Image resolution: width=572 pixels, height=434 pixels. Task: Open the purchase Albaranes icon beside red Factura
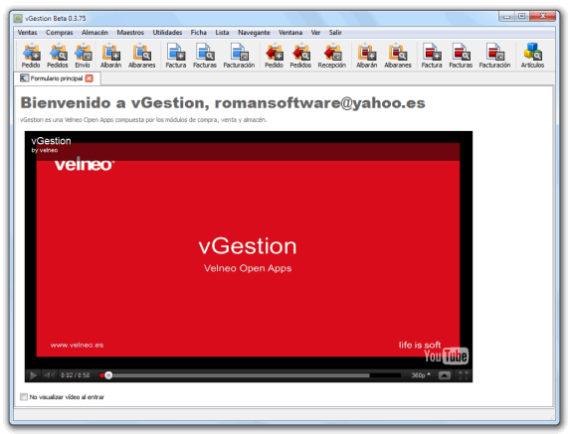coord(398,56)
